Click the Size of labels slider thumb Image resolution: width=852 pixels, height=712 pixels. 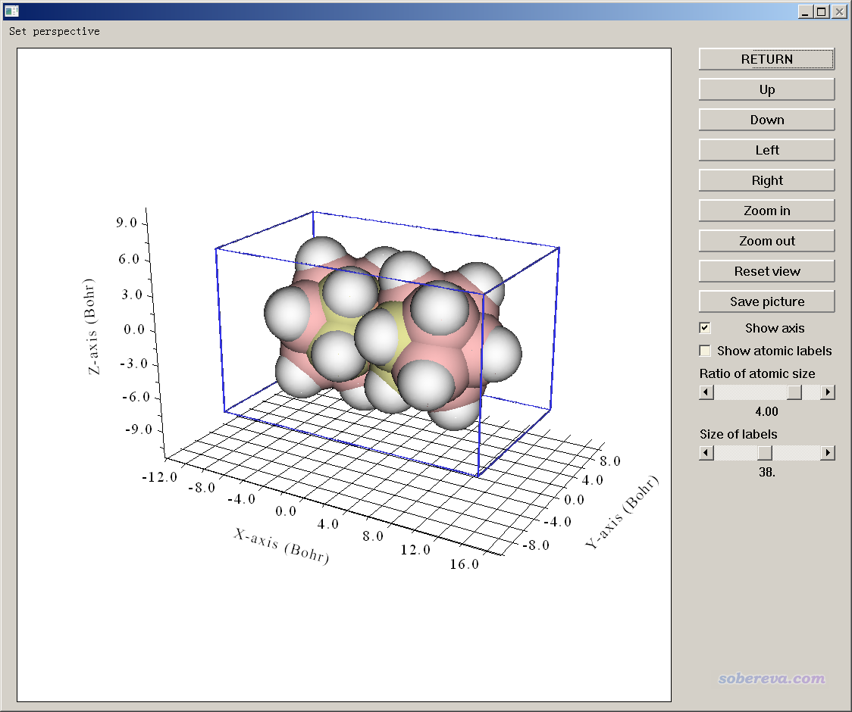click(765, 452)
